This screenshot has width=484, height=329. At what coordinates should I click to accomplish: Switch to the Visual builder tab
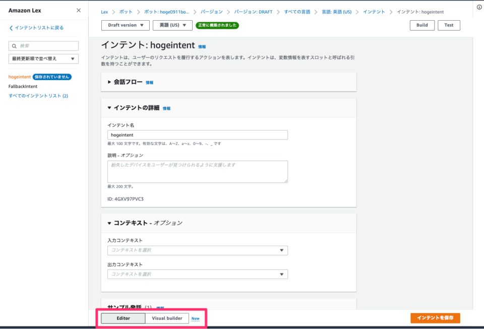(x=167, y=318)
